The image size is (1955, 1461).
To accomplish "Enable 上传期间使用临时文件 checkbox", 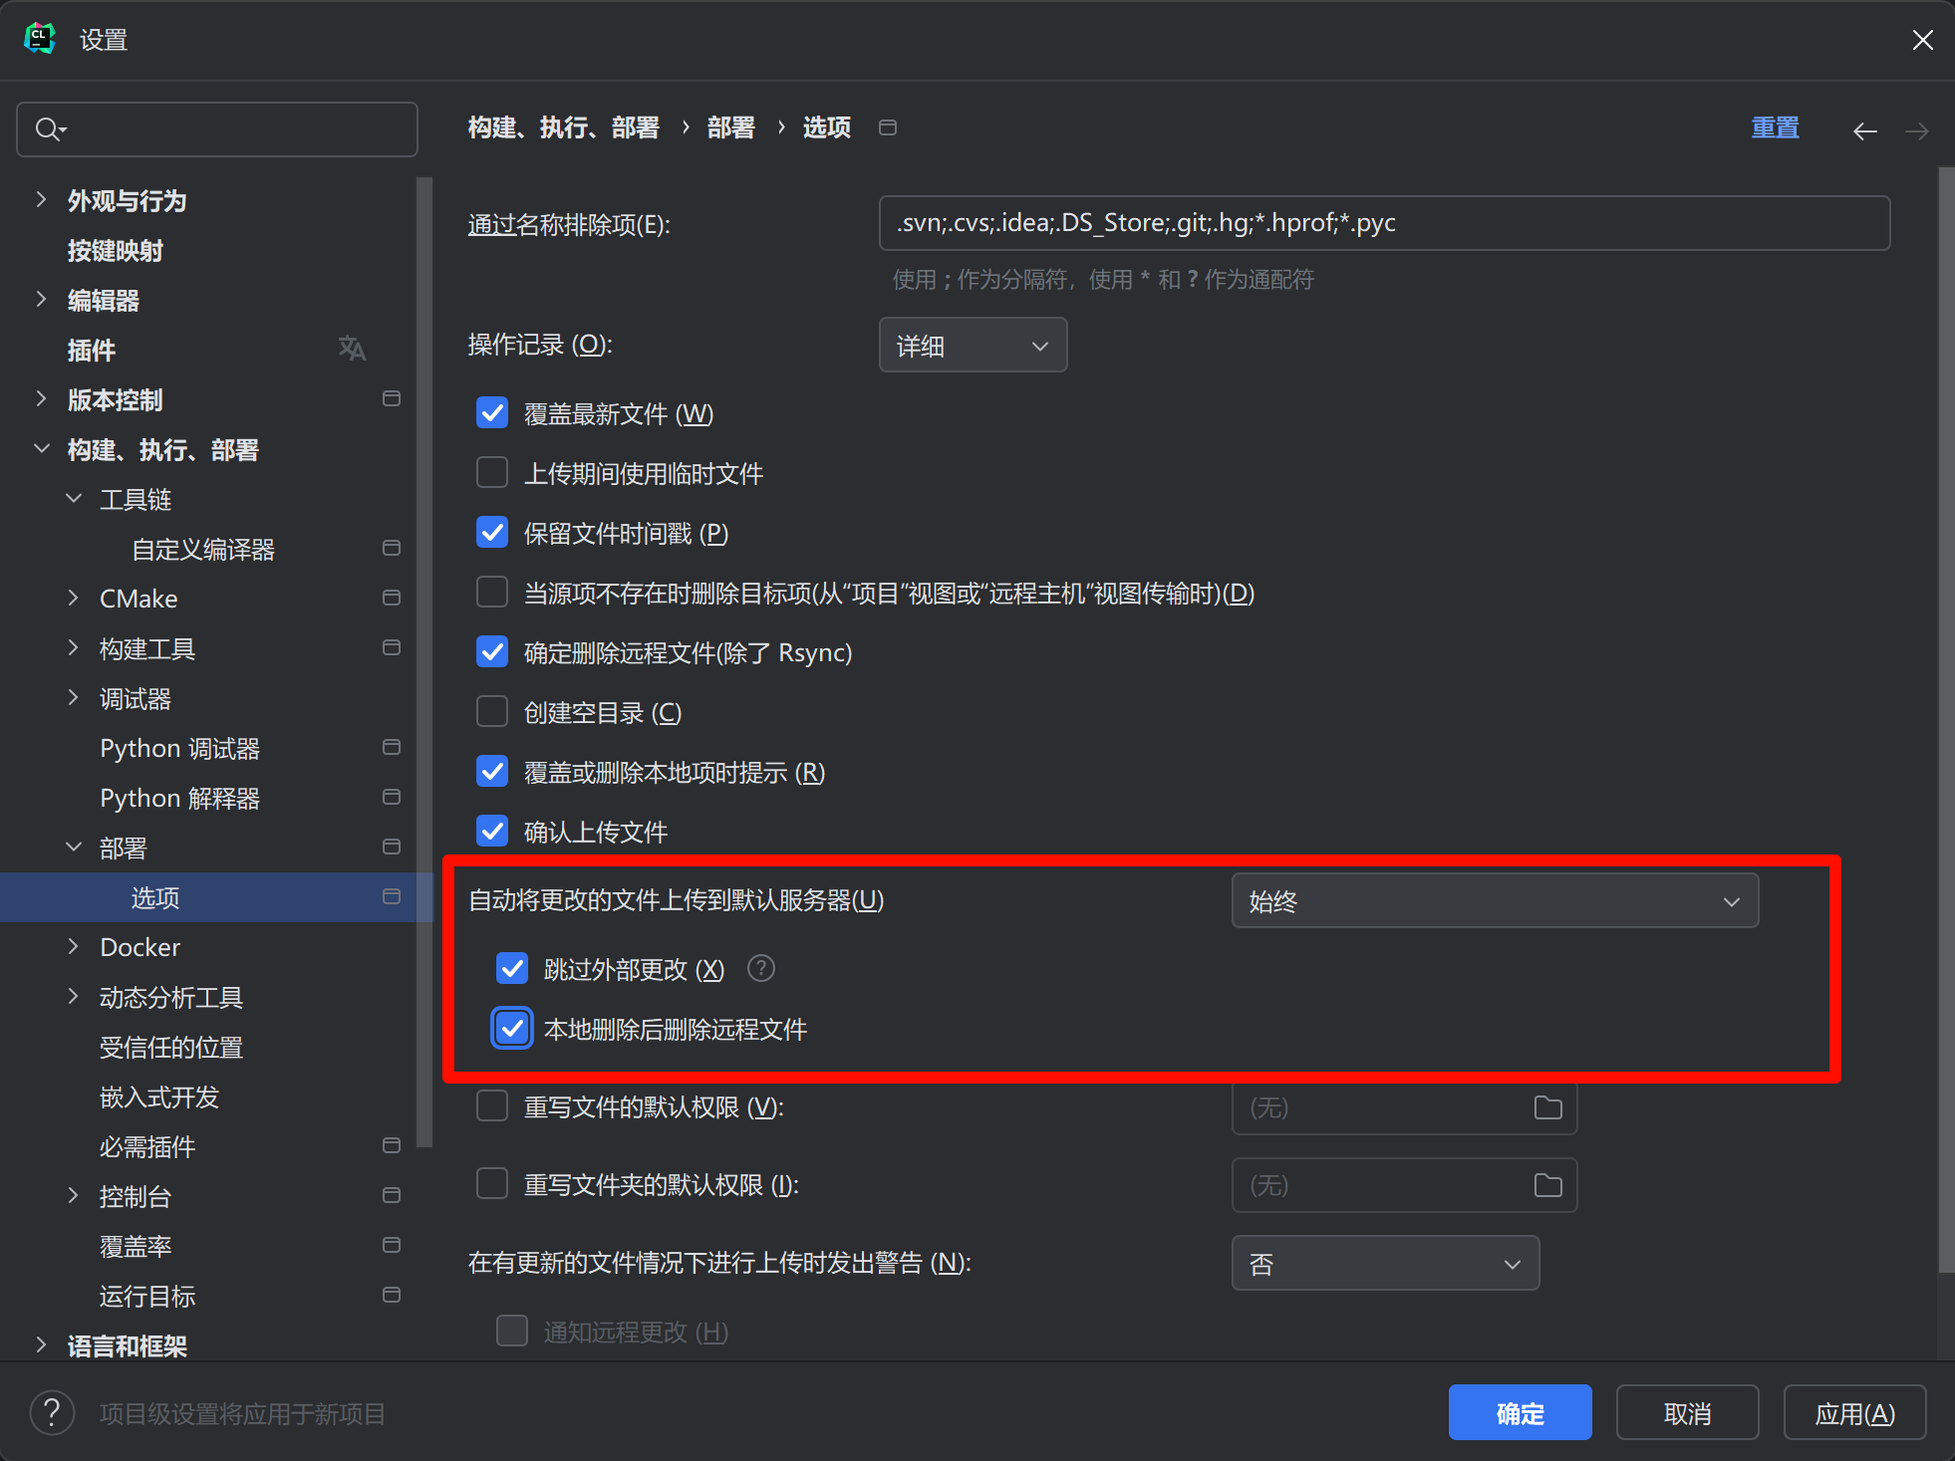I will click(492, 473).
